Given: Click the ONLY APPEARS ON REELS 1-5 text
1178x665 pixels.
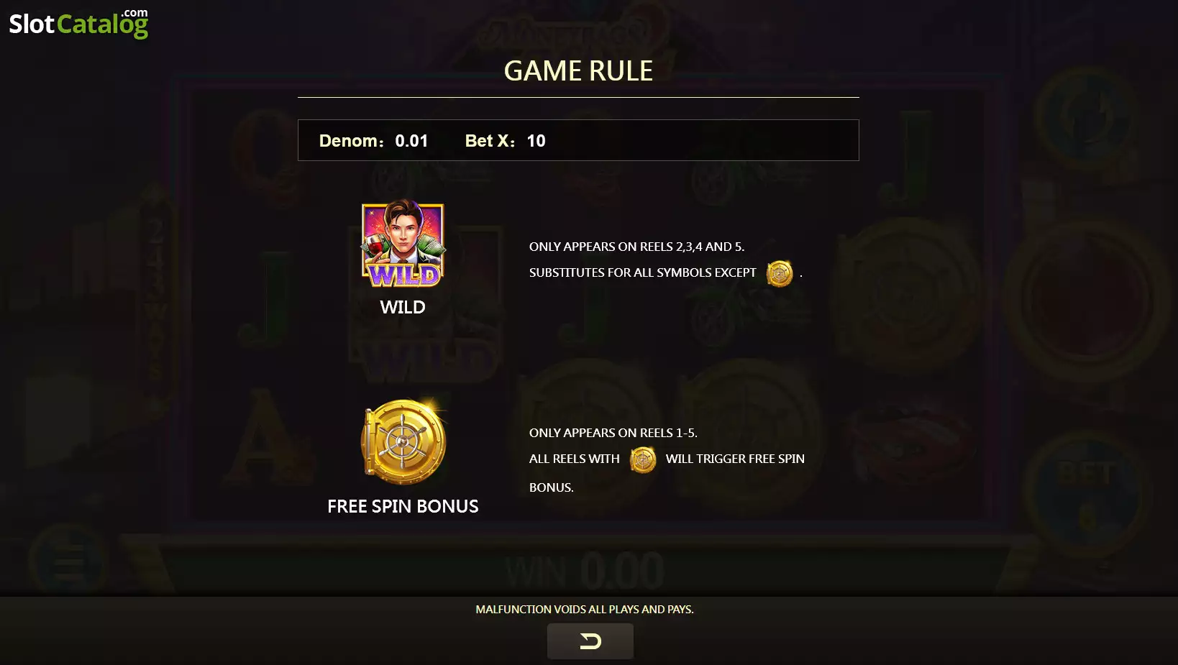Looking at the screenshot, I should 613,433.
